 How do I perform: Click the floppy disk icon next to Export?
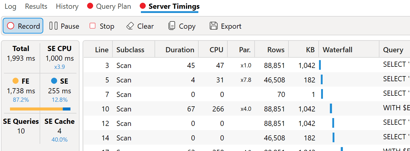tap(213, 26)
